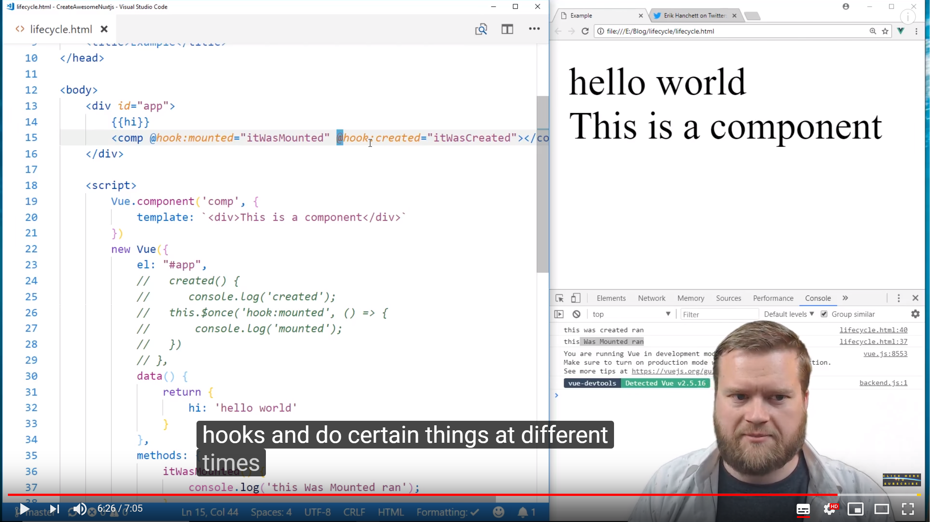The width and height of the screenshot is (931, 522).
Task: Expand more DevTools tabs chevron
Action: coord(845,298)
